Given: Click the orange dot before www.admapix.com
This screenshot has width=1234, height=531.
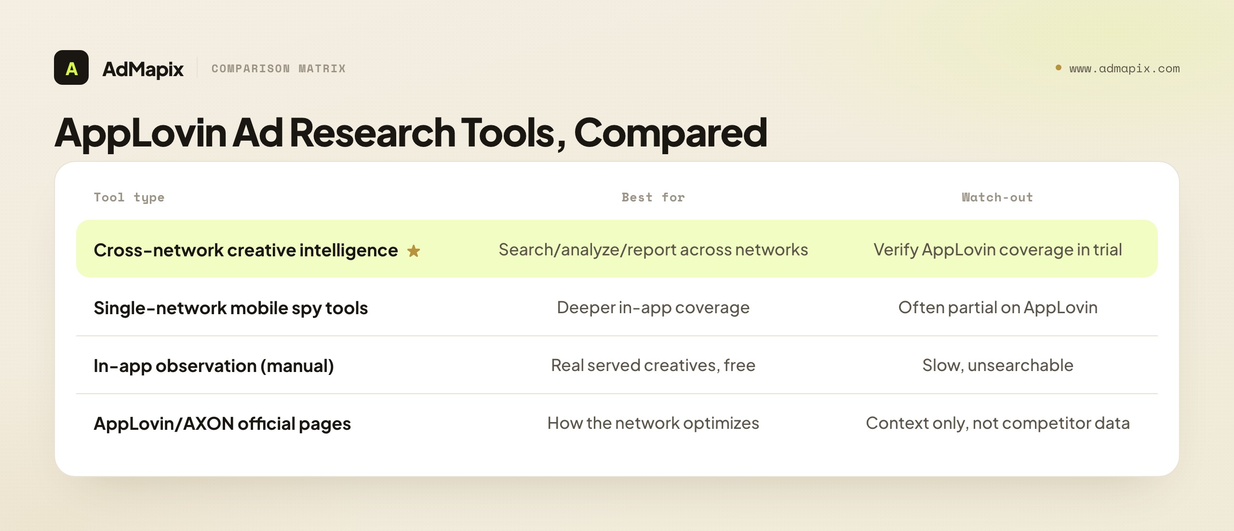Looking at the screenshot, I should pyautogui.click(x=1059, y=68).
